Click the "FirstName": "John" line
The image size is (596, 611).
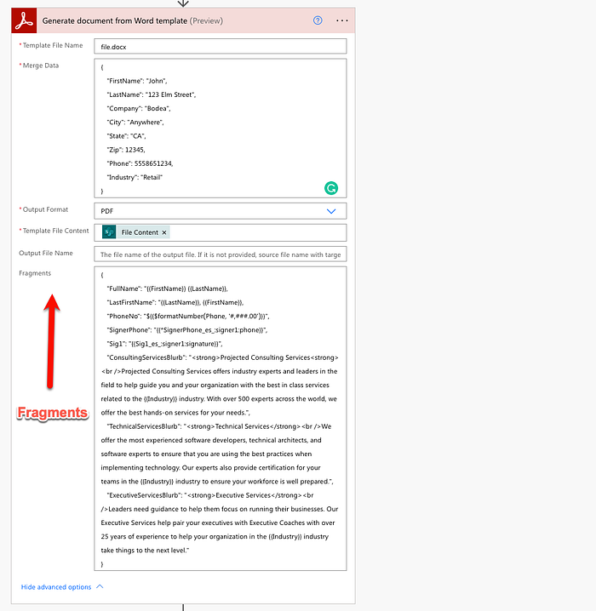(137, 81)
